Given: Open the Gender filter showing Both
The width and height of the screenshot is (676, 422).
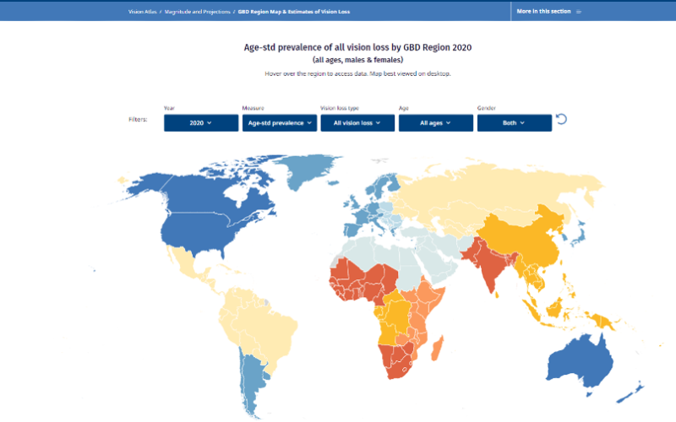Looking at the screenshot, I should (x=514, y=123).
